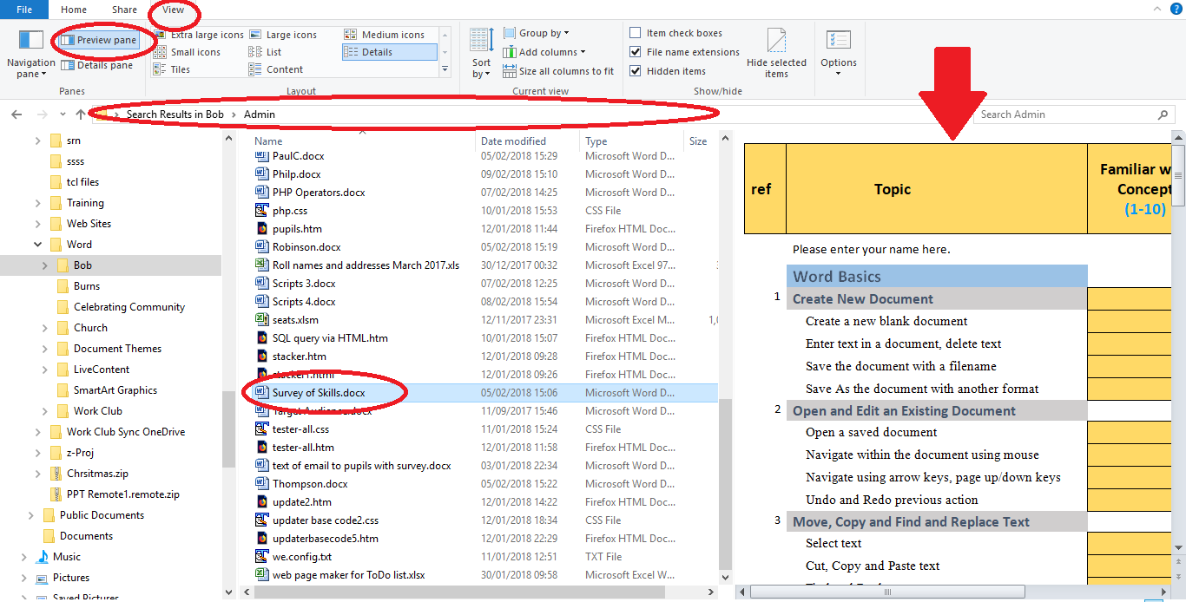Viewport: 1186px width, 602px height.
Task: Open the Share ribbon tab
Action: [124, 10]
